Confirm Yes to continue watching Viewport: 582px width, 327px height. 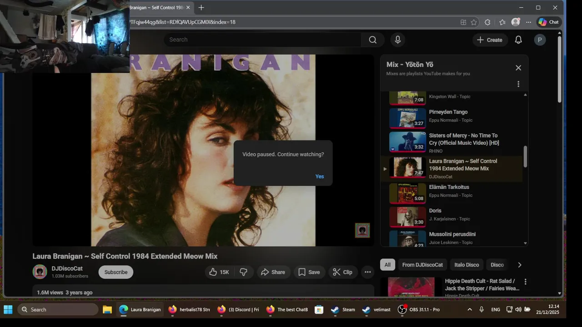click(320, 177)
